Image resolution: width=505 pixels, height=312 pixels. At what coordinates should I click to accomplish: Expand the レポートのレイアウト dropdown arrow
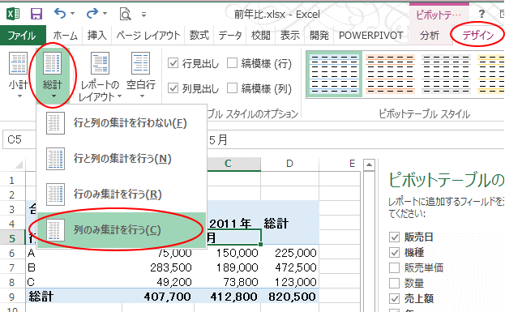119,96
